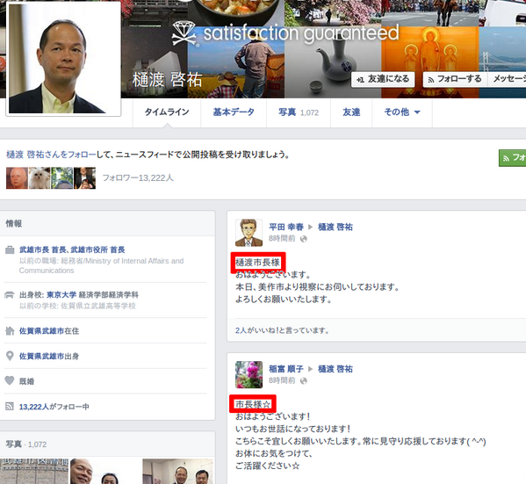
Task: Click the 情報 section header
Action: coord(14,223)
